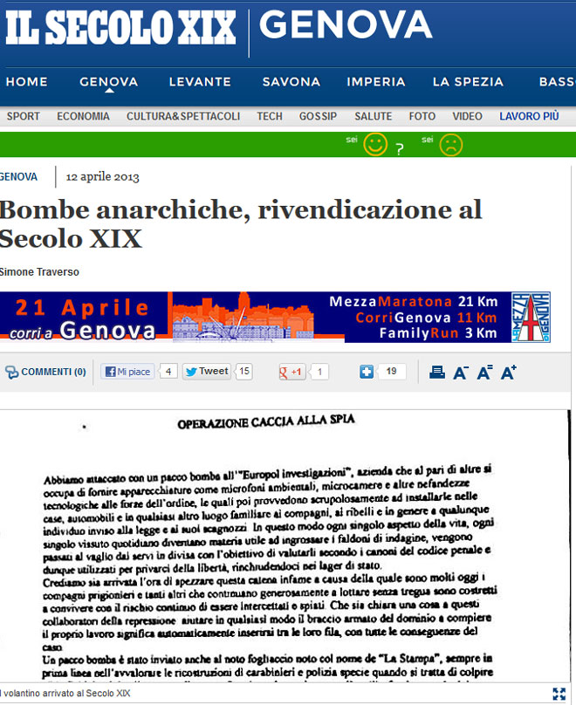Screen dimensions: 576x705
Task: Click the sad face icon
Action: coord(450,145)
